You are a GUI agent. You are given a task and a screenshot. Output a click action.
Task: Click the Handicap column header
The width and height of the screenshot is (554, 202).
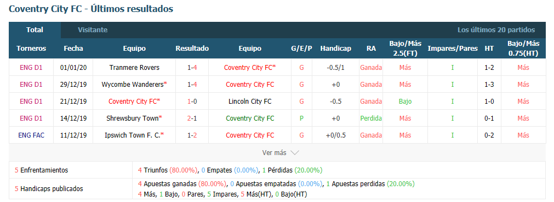pyautogui.click(x=336, y=49)
